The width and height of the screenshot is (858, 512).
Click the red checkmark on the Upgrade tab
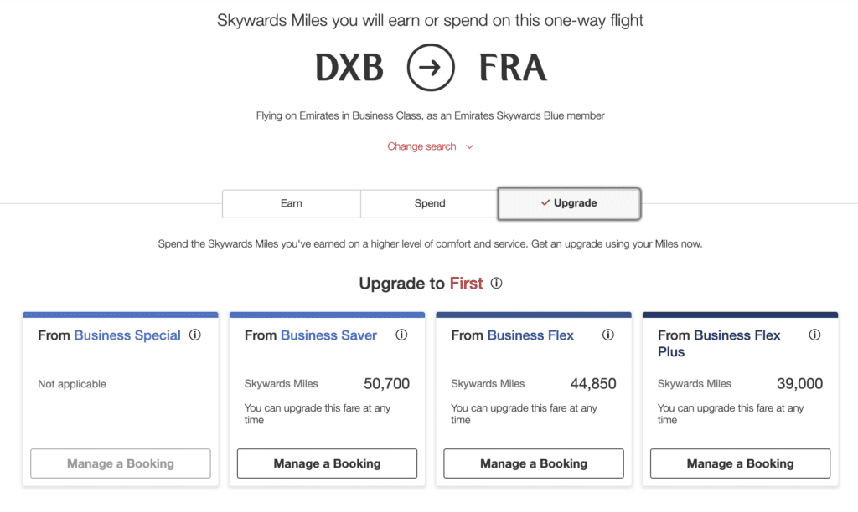point(545,202)
